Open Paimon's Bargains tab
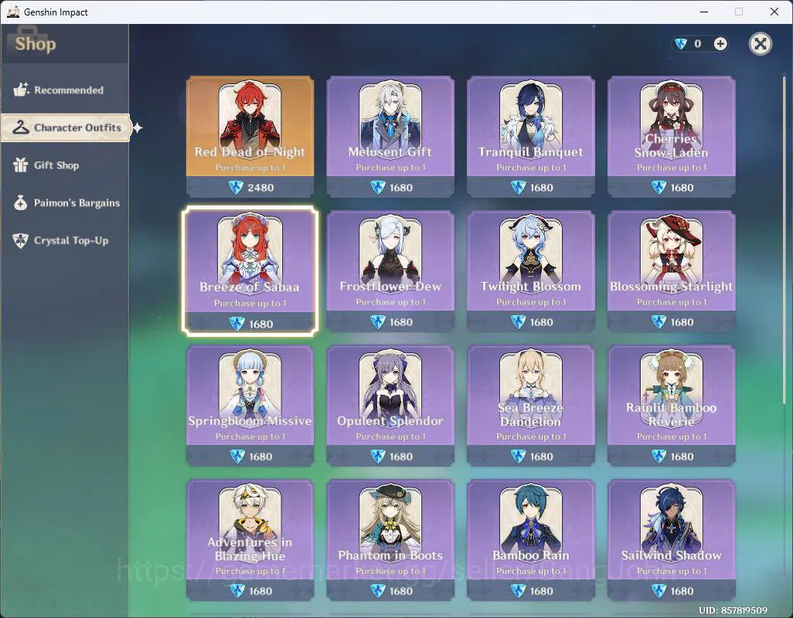The image size is (793, 618). coord(64,203)
